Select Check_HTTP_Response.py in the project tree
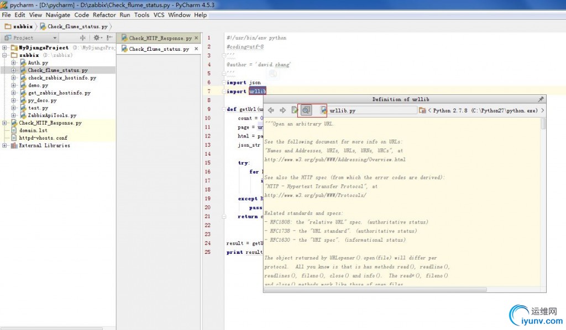The width and height of the screenshot is (566, 330). [50, 123]
